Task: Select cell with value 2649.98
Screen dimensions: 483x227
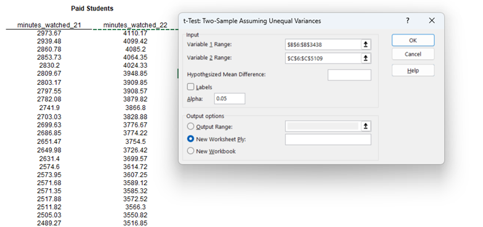Action: pos(49,150)
